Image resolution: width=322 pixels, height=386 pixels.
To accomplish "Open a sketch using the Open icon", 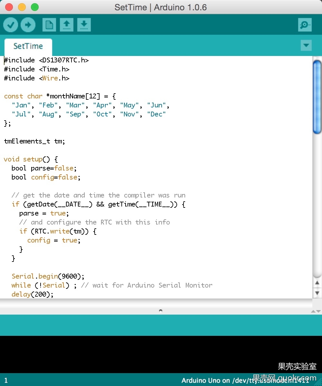I will (x=67, y=25).
